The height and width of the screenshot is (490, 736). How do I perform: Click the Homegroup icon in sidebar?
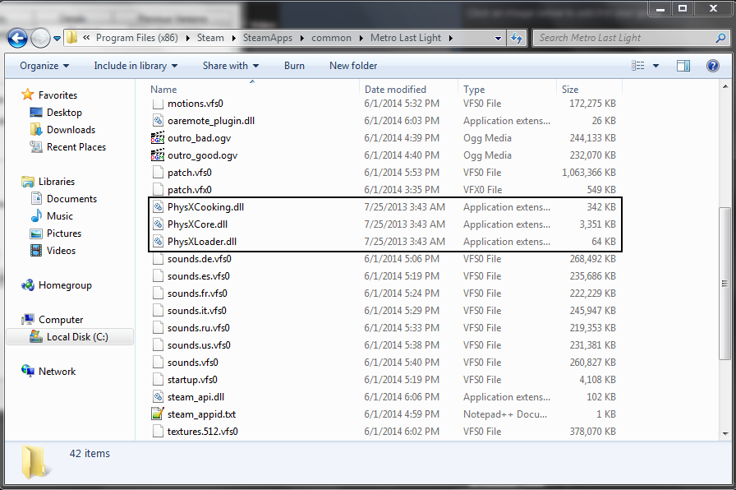click(28, 284)
